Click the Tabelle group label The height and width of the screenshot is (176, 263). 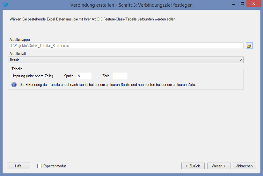click(17, 69)
